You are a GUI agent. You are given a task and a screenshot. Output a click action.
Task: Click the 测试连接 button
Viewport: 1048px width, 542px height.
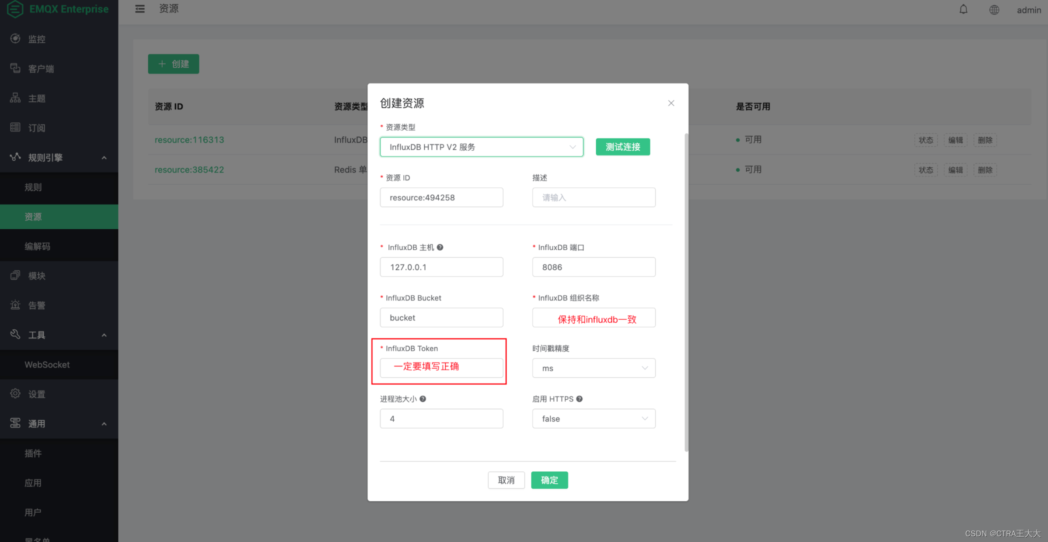622,147
